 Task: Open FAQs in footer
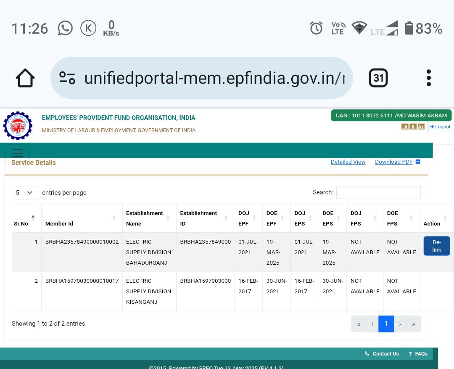[418, 353]
